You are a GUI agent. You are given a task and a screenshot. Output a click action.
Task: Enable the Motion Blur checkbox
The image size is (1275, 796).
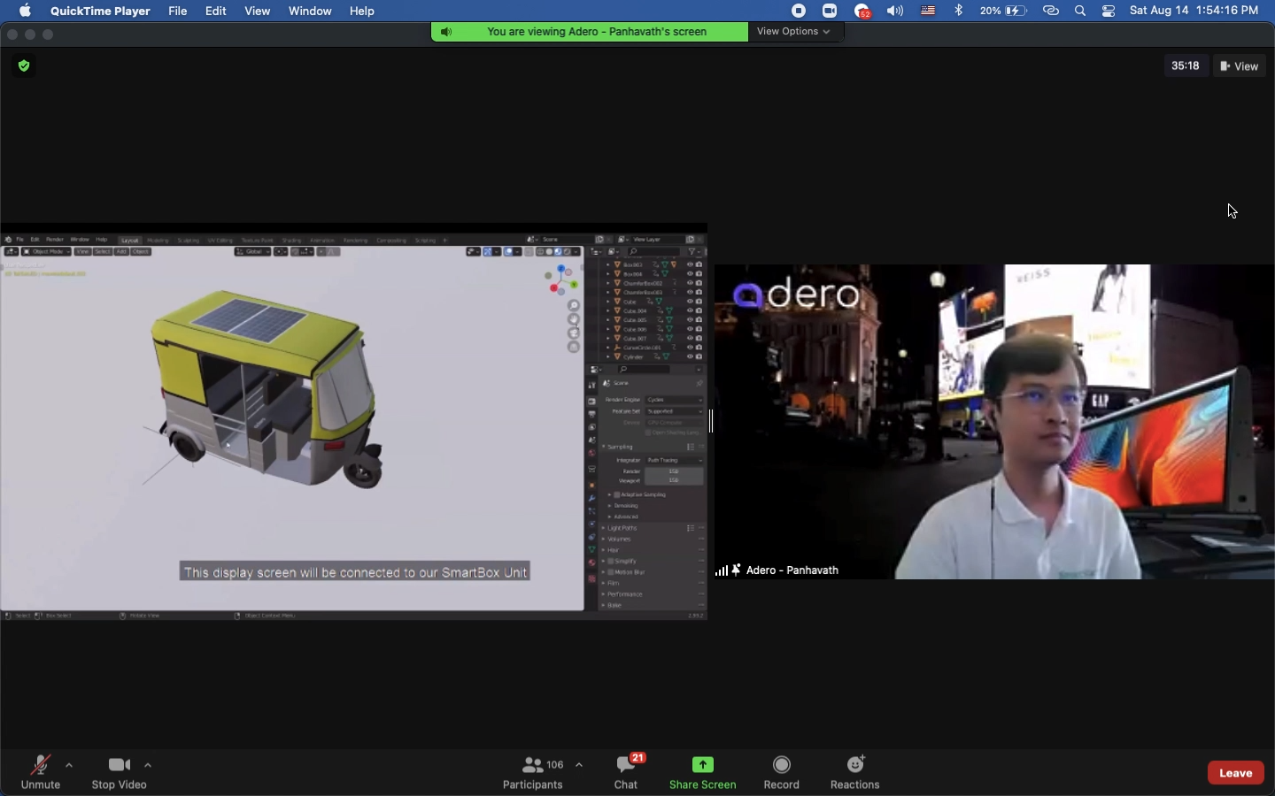(612, 573)
